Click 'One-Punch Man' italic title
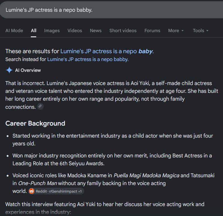 point(37,183)
